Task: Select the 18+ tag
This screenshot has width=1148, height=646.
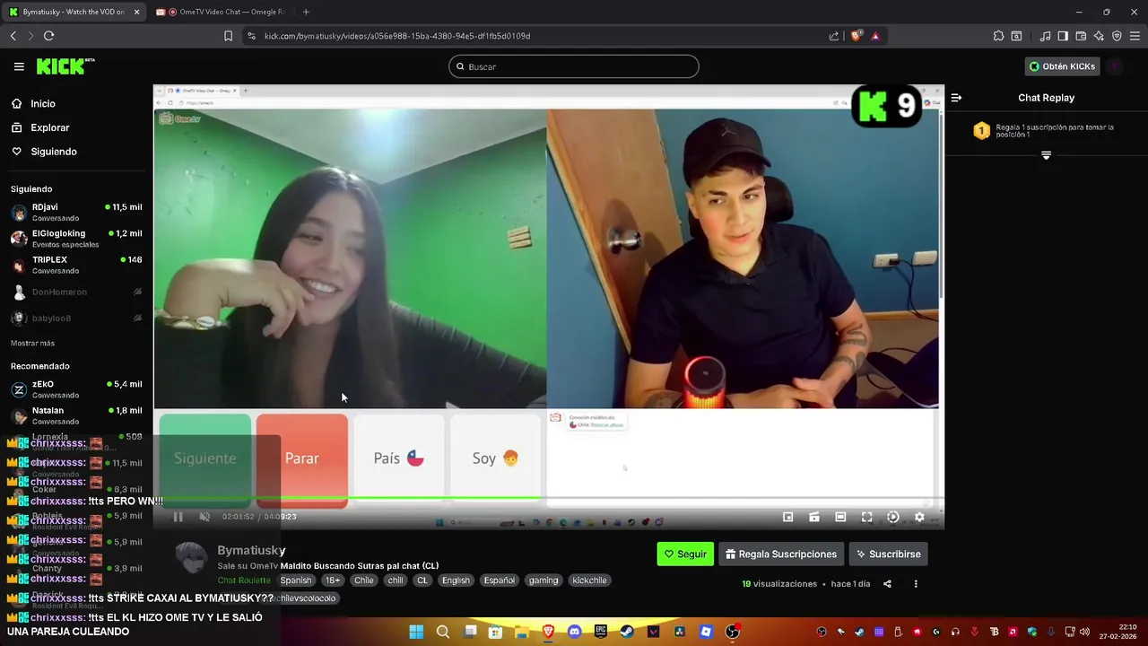Action: click(333, 581)
